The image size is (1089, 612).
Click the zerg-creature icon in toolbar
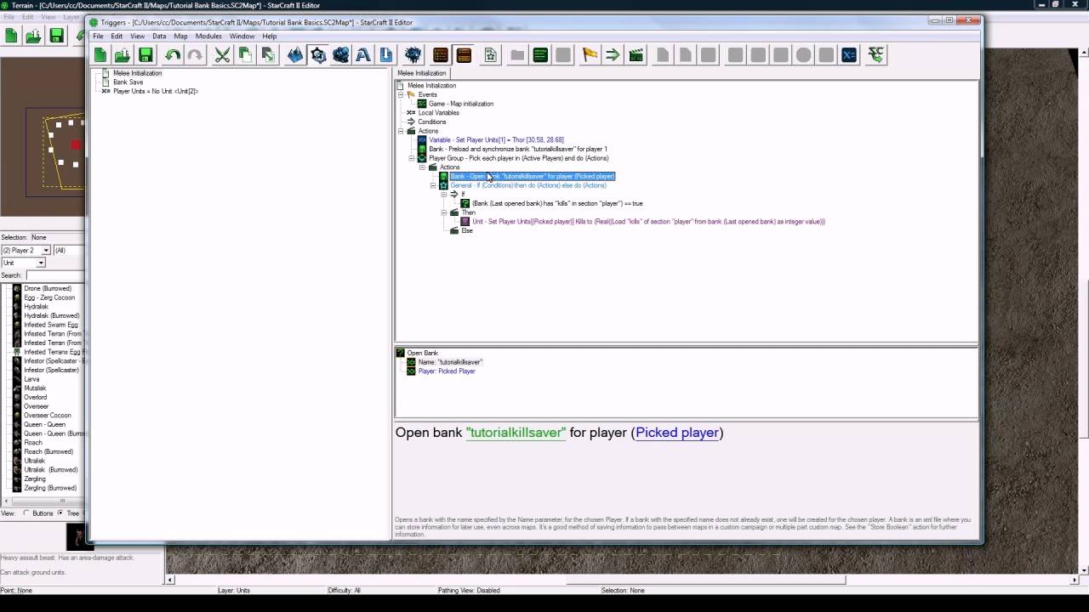(413, 55)
